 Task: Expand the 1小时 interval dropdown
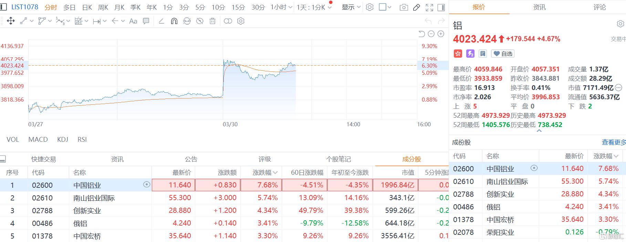tap(281, 7)
